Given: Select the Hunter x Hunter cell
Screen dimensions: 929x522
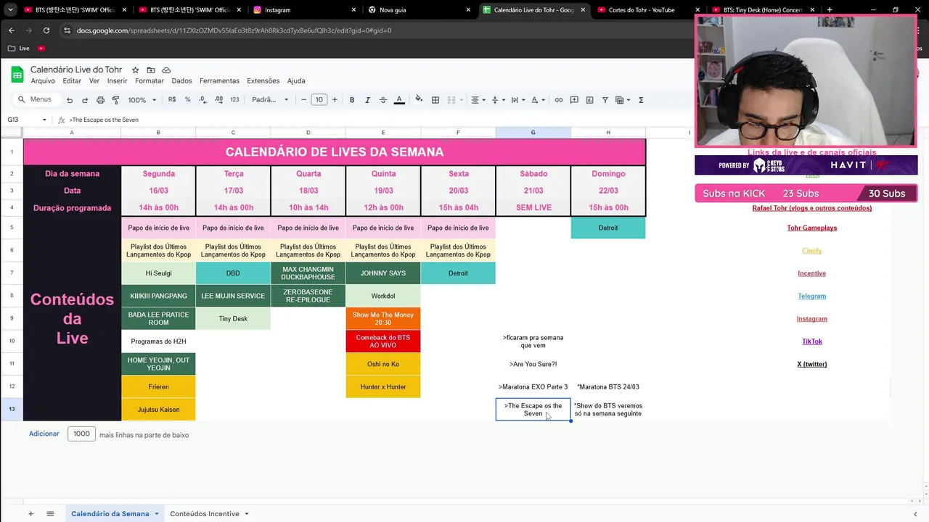Looking at the screenshot, I should [383, 386].
